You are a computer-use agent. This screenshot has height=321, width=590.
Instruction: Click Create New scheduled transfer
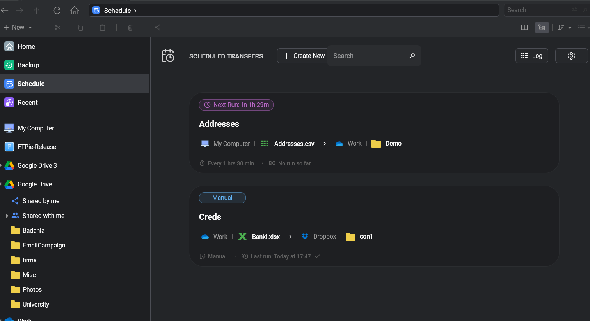coord(303,56)
